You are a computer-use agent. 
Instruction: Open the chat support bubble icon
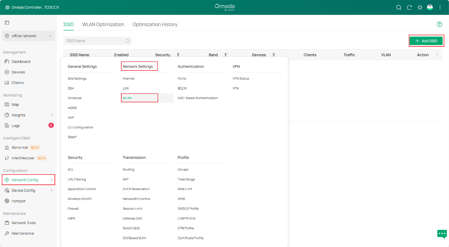point(442,234)
